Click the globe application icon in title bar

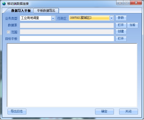(4, 4)
